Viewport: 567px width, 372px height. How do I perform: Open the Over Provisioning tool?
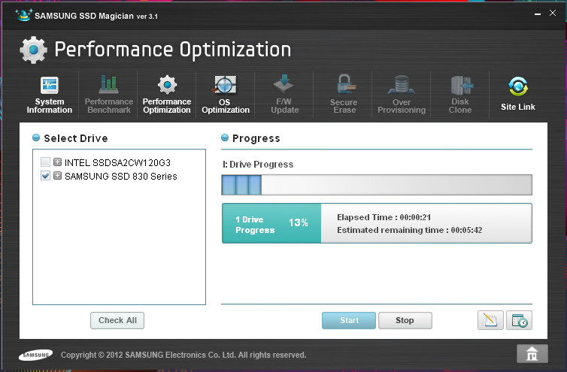[402, 94]
